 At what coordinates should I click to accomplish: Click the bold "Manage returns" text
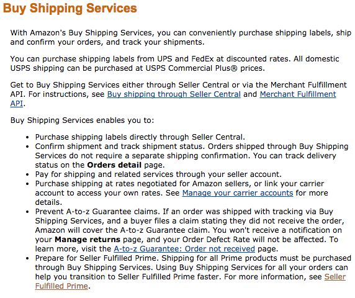click(88, 240)
